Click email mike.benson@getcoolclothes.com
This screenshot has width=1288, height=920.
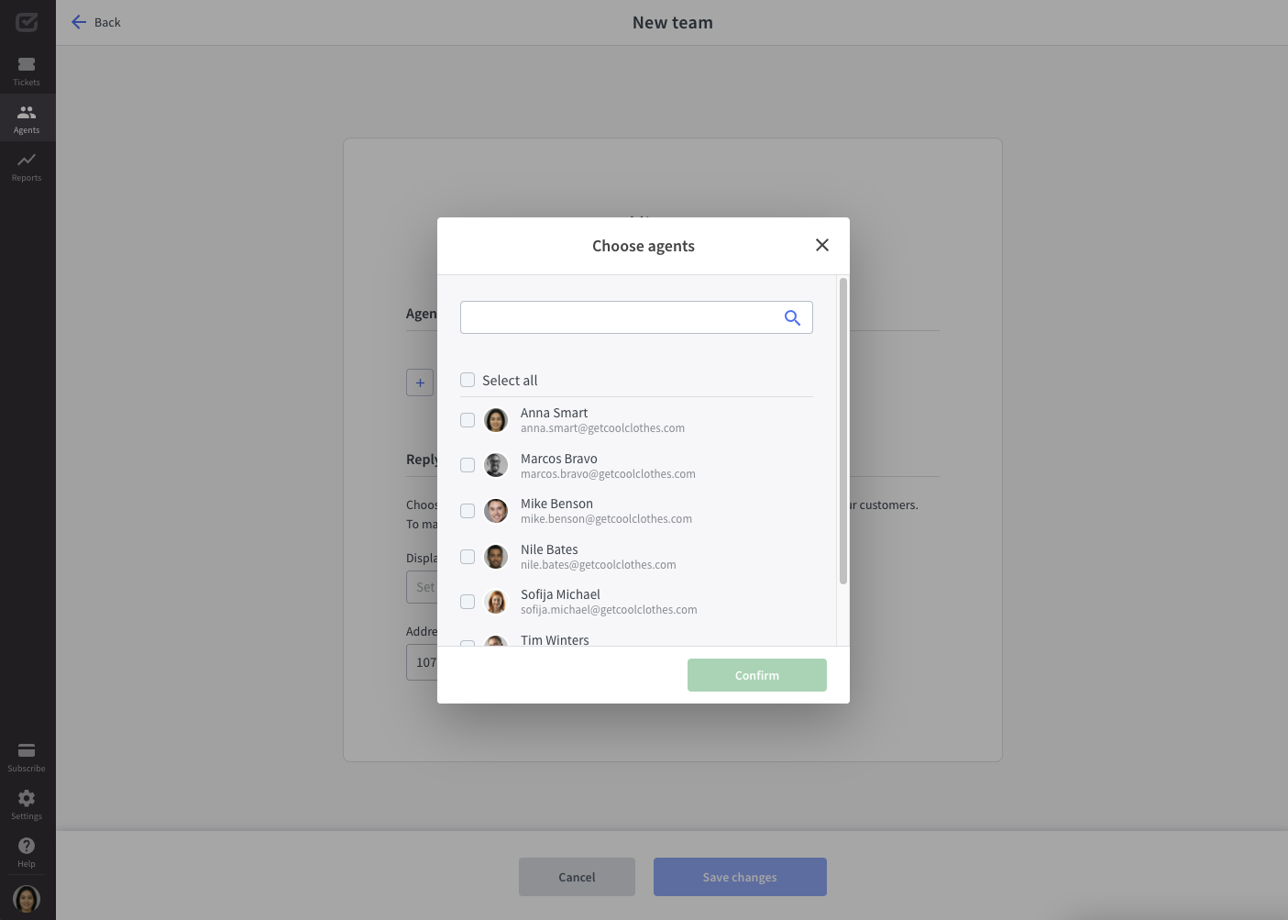point(606,519)
